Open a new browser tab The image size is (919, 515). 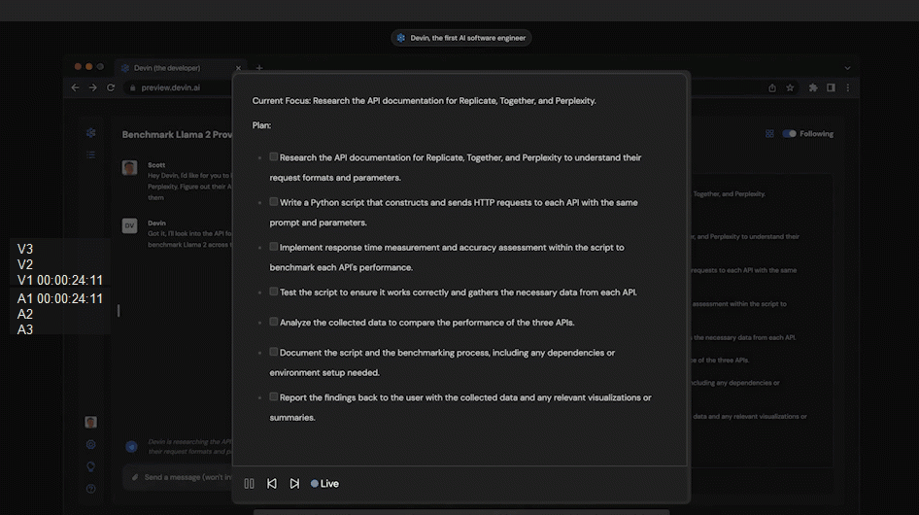(x=259, y=68)
